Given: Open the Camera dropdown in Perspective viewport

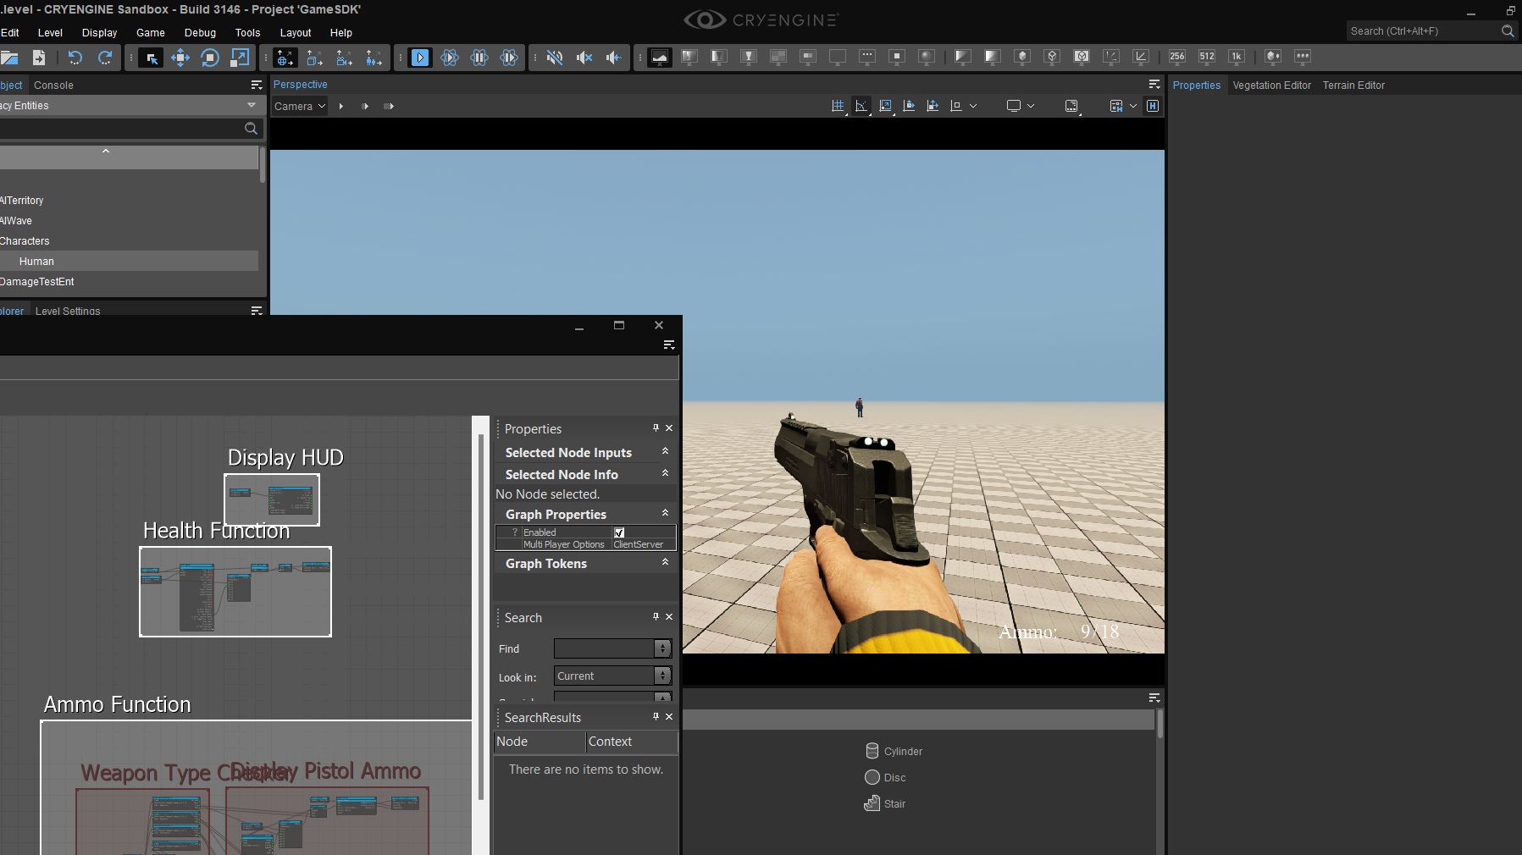Looking at the screenshot, I should tap(298, 106).
